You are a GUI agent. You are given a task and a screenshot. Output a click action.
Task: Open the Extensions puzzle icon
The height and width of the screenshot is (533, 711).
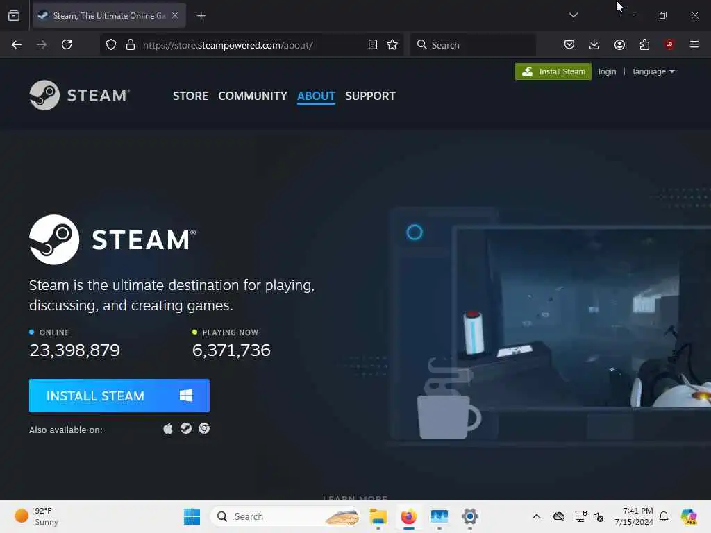(x=644, y=44)
